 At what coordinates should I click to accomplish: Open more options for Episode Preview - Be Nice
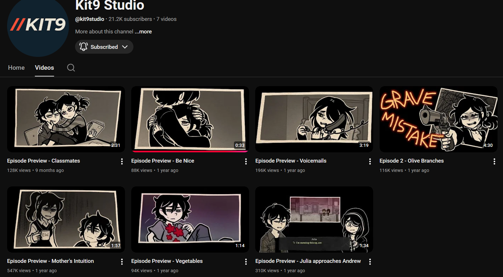point(246,161)
